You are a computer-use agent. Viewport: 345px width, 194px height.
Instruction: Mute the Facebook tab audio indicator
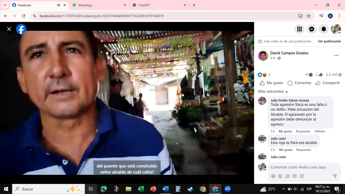(x=58, y=5)
